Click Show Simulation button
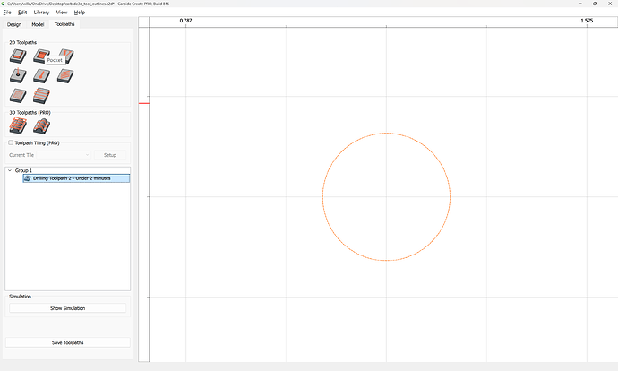The width and height of the screenshot is (618, 371). point(67,308)
